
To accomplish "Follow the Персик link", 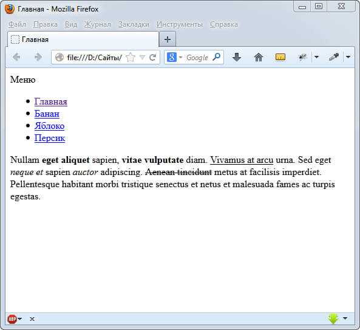I will (50, 138).
